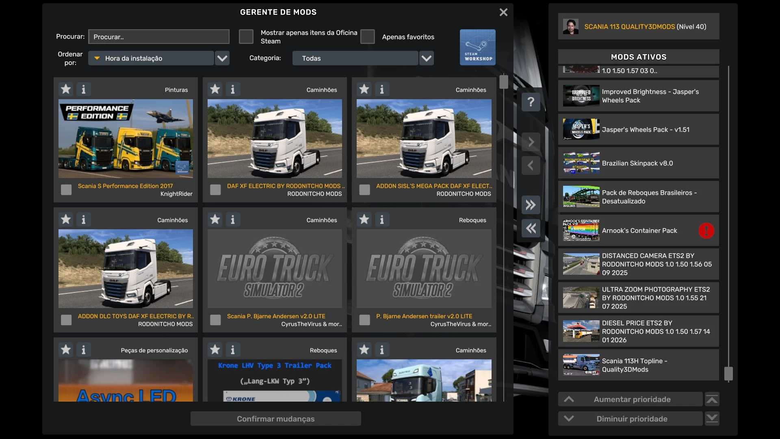The width and height of the screenshot is (780, 439).
Task: Select Jasper's Wheels Pack v1.51 active mod
Action: (638, 130)
